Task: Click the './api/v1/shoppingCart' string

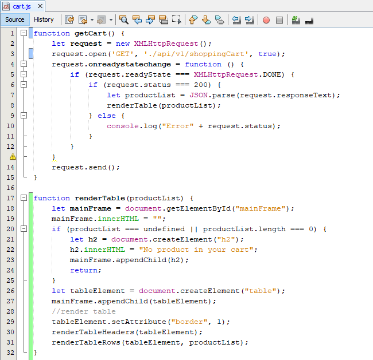Action: point(196,54)
